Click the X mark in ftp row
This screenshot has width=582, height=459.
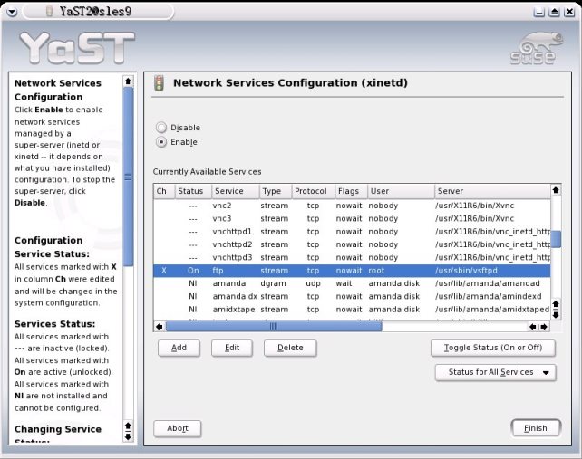click(x=164, y=271)
